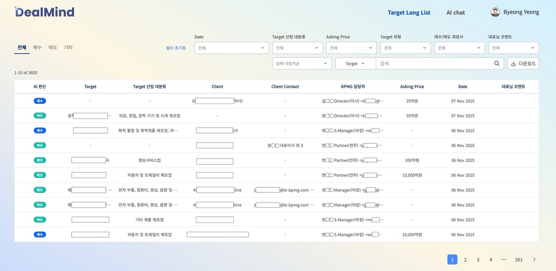Click the 매수 badge in first row
The image size is (556, 271).
(x=40, y=101)
